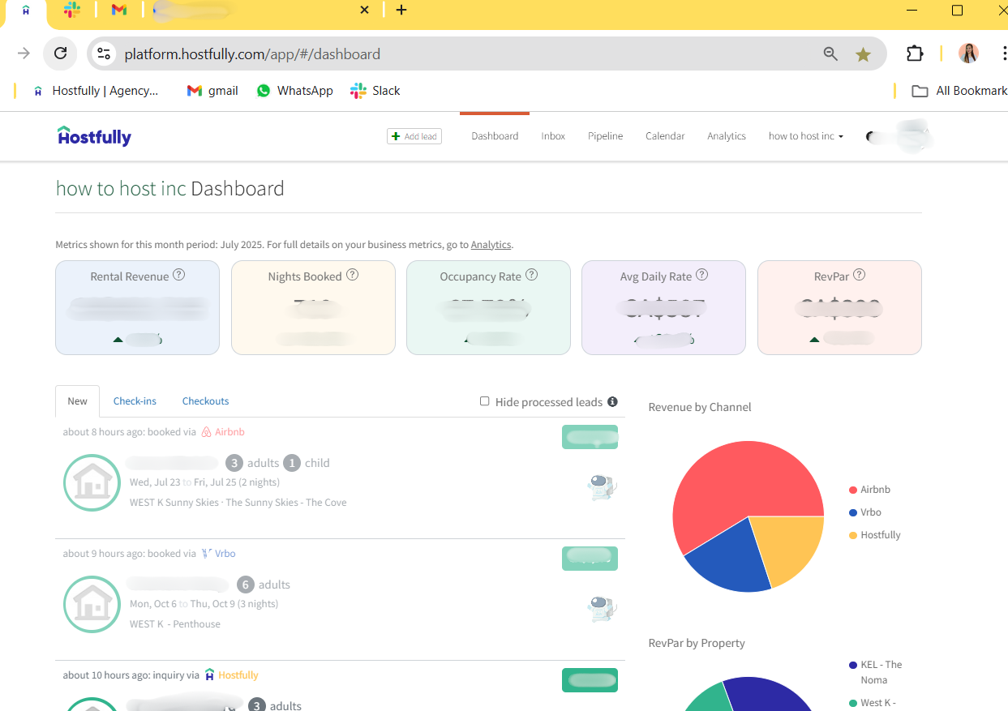The image size is (1008, 711).
Task: Click the help icon beside Occupancy Rate
Action: [531, 275]
